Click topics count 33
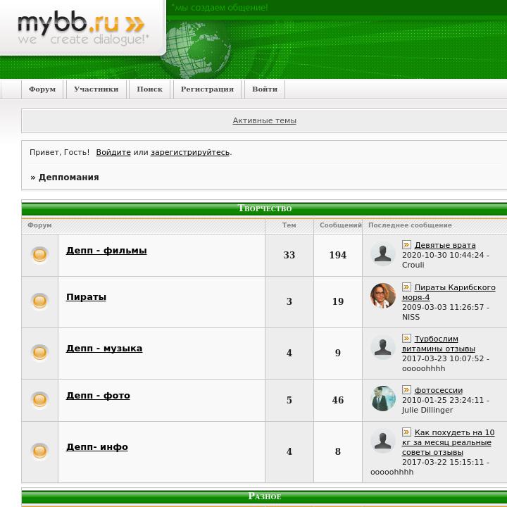Screen dimensions: 507x507 pyautogui.click(x=289, y=255)
